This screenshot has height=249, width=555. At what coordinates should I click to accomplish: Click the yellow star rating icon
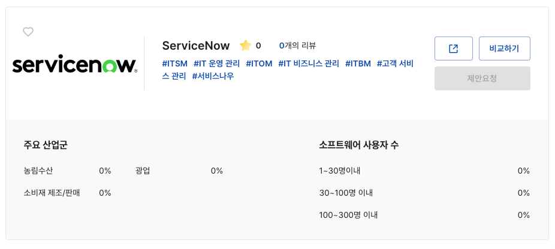point(245,45)
